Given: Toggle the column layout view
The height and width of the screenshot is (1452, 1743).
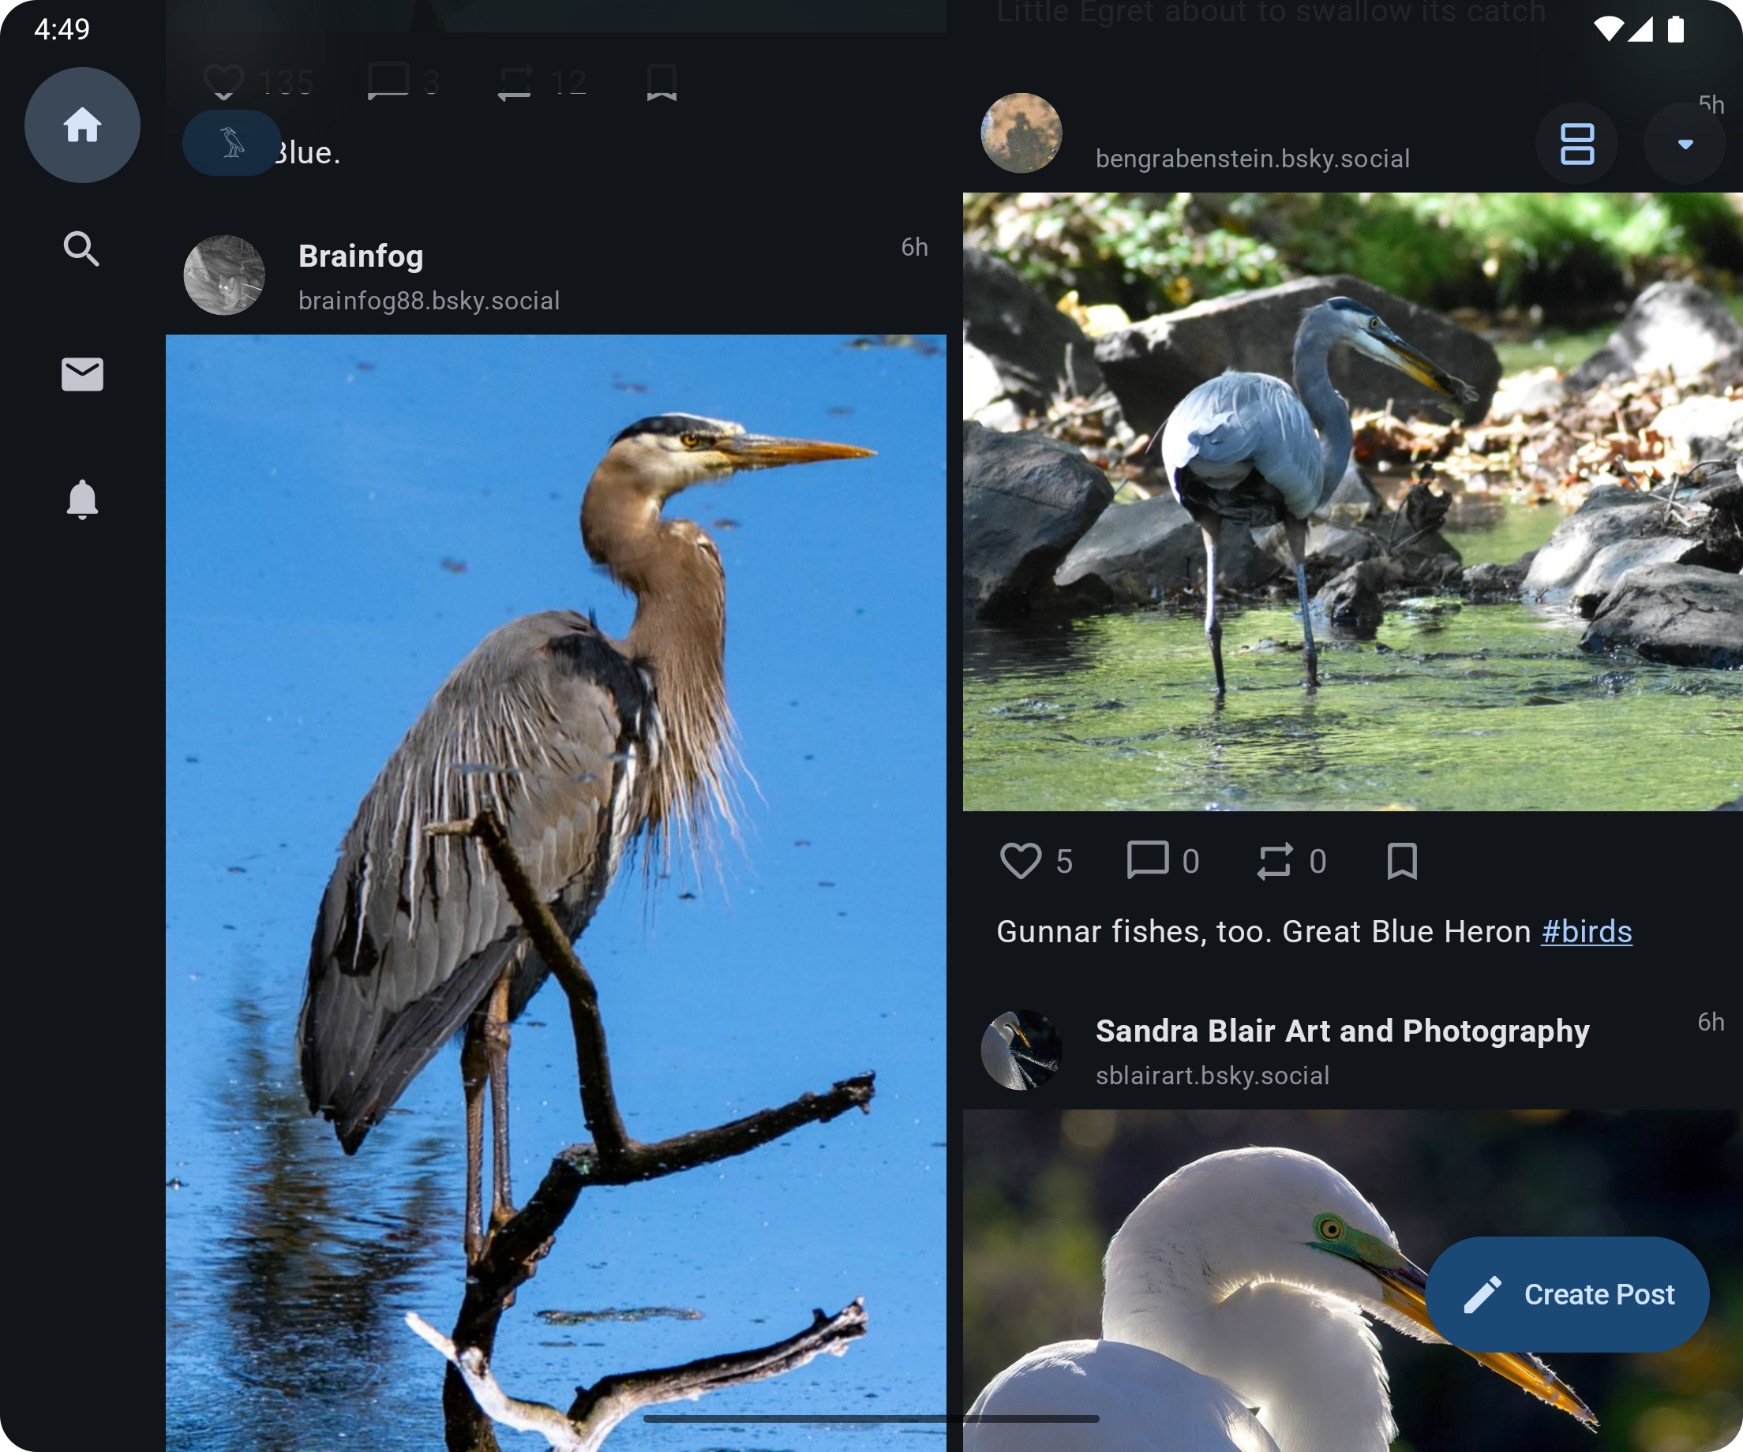Looking at the screenshot, I should [1576, 143].
